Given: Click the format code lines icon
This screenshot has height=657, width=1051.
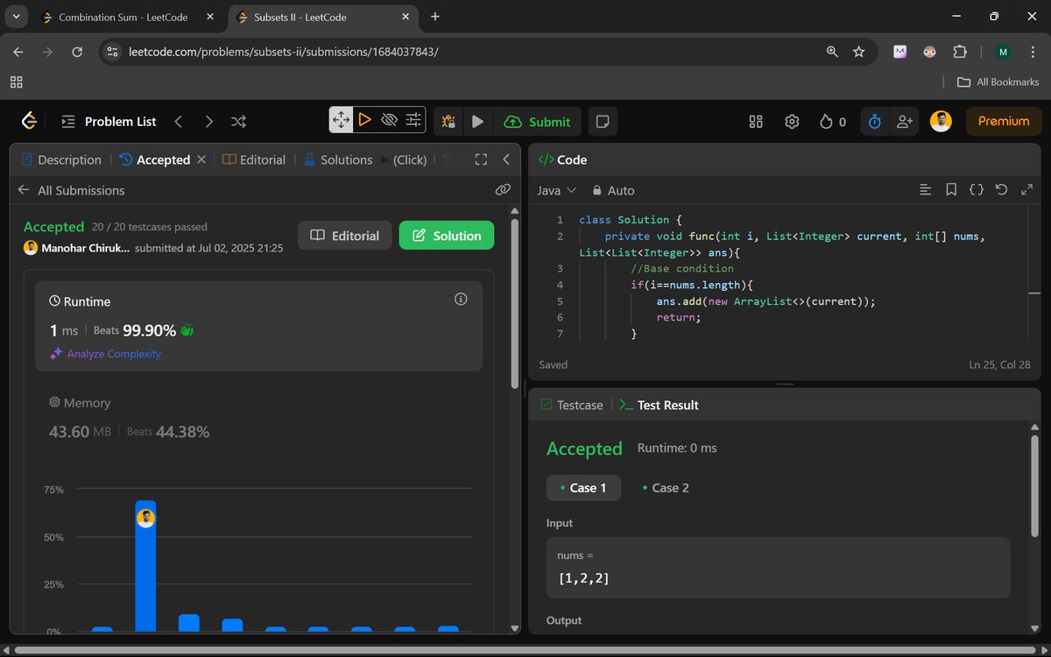Looking at the screenshot, I should point(925,189).
